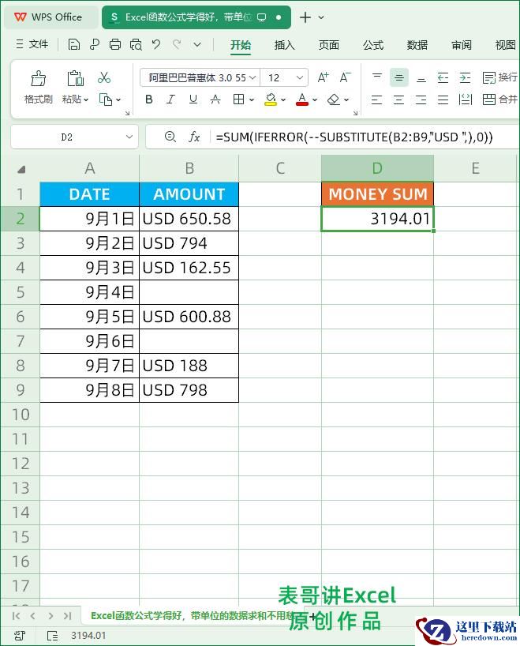Open the font size dropdown
The height and width of the screenshot is (646, 520).
click(300, 77)
